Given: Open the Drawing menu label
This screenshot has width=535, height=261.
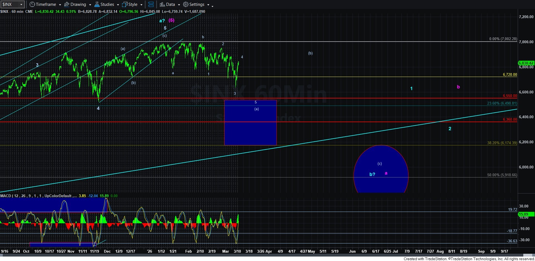Looking at the screenshot, I should [78, 4].
